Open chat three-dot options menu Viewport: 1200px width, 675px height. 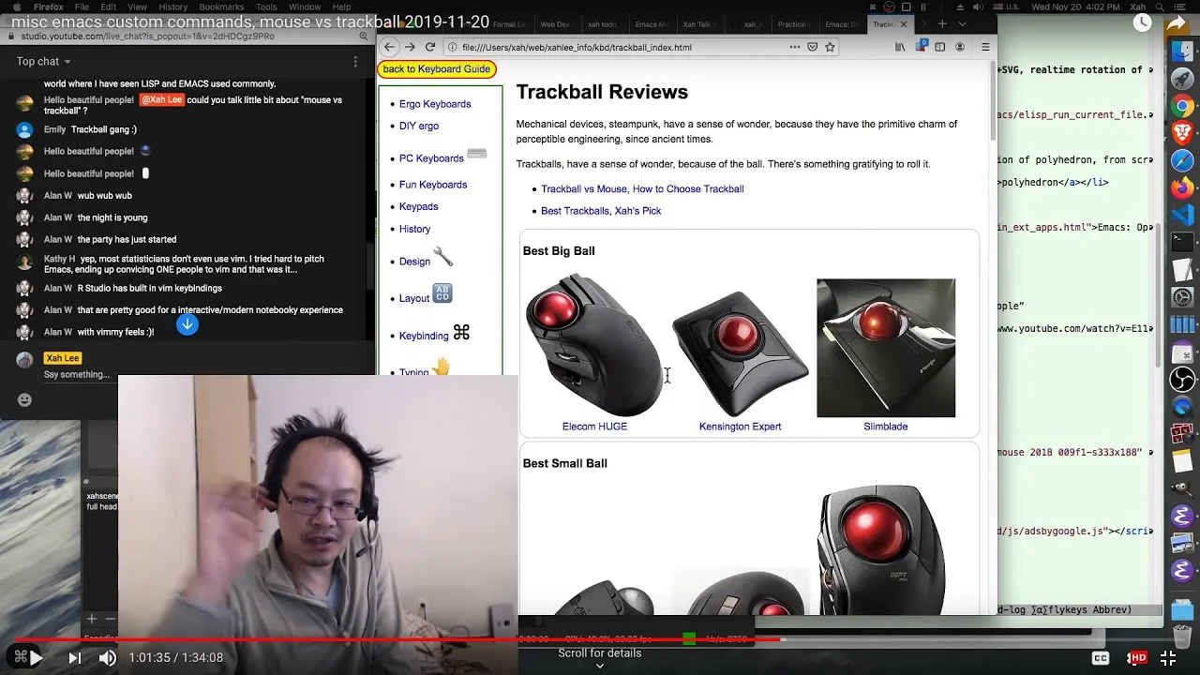coord(355,61)
